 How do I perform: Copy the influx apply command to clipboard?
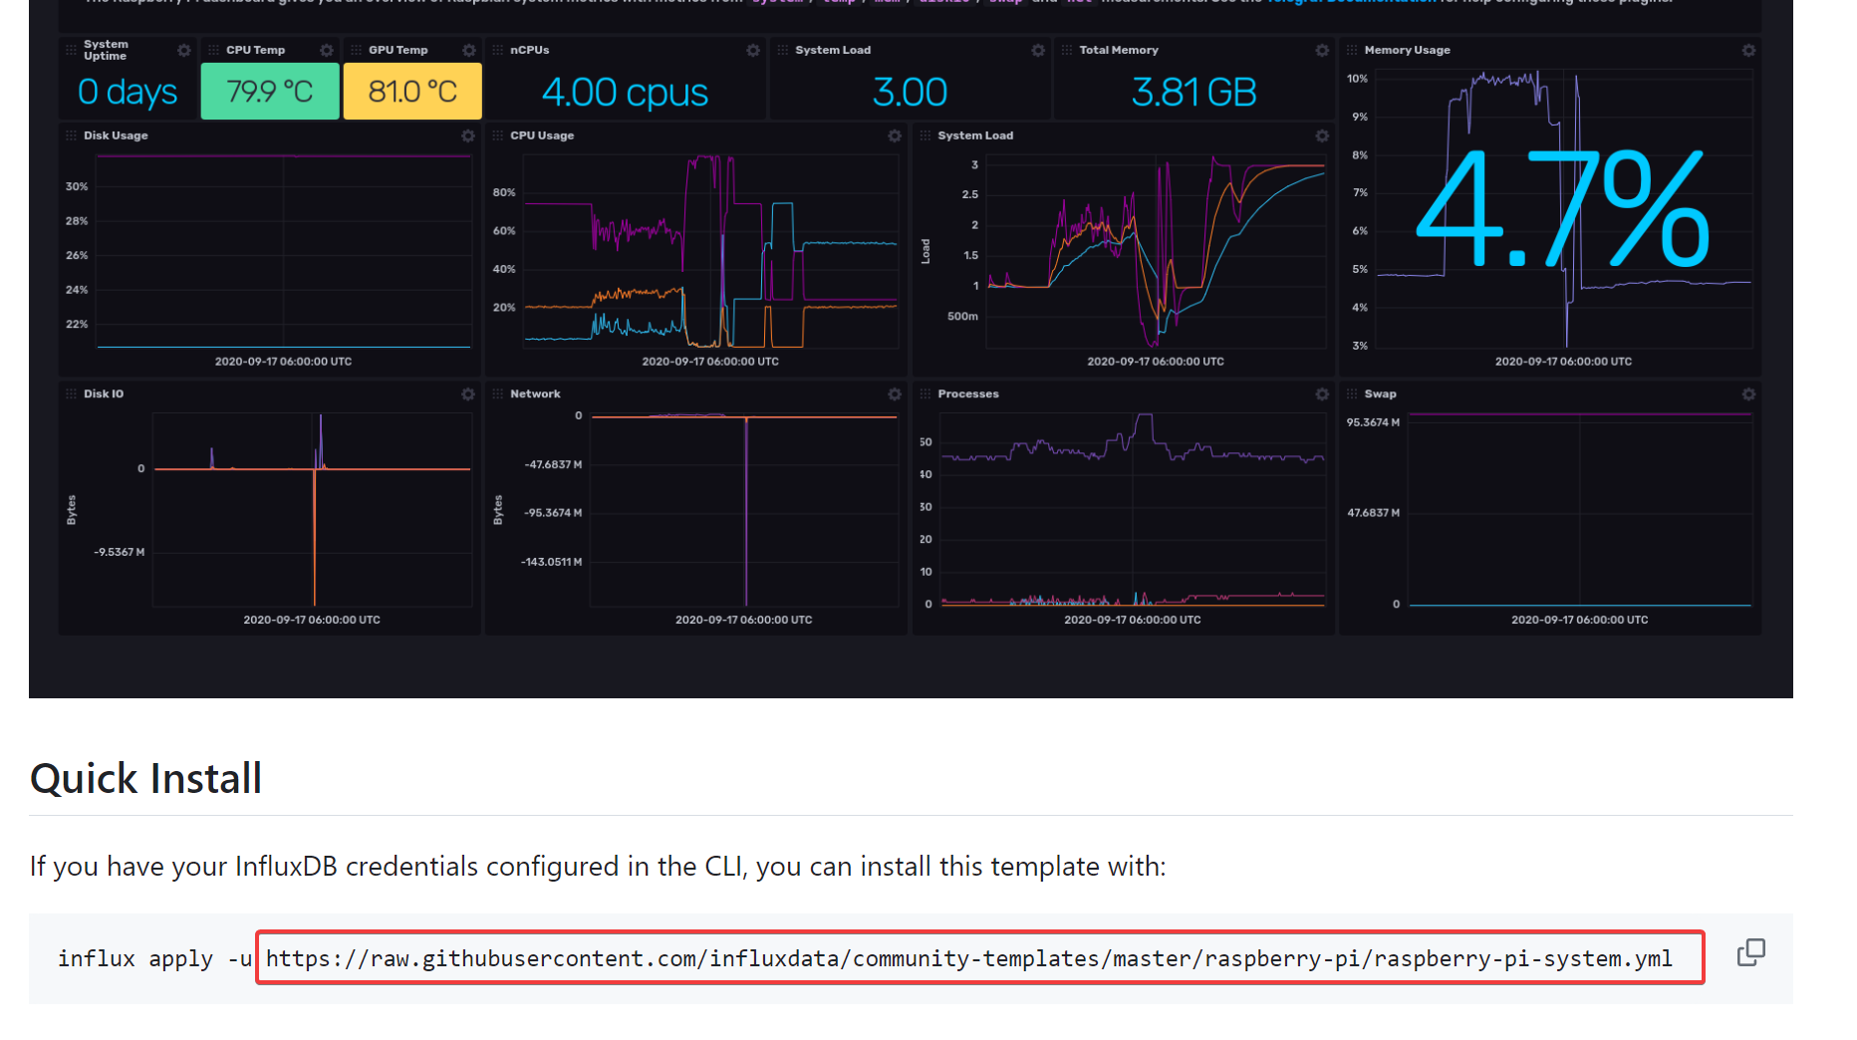pos(1750,953)
